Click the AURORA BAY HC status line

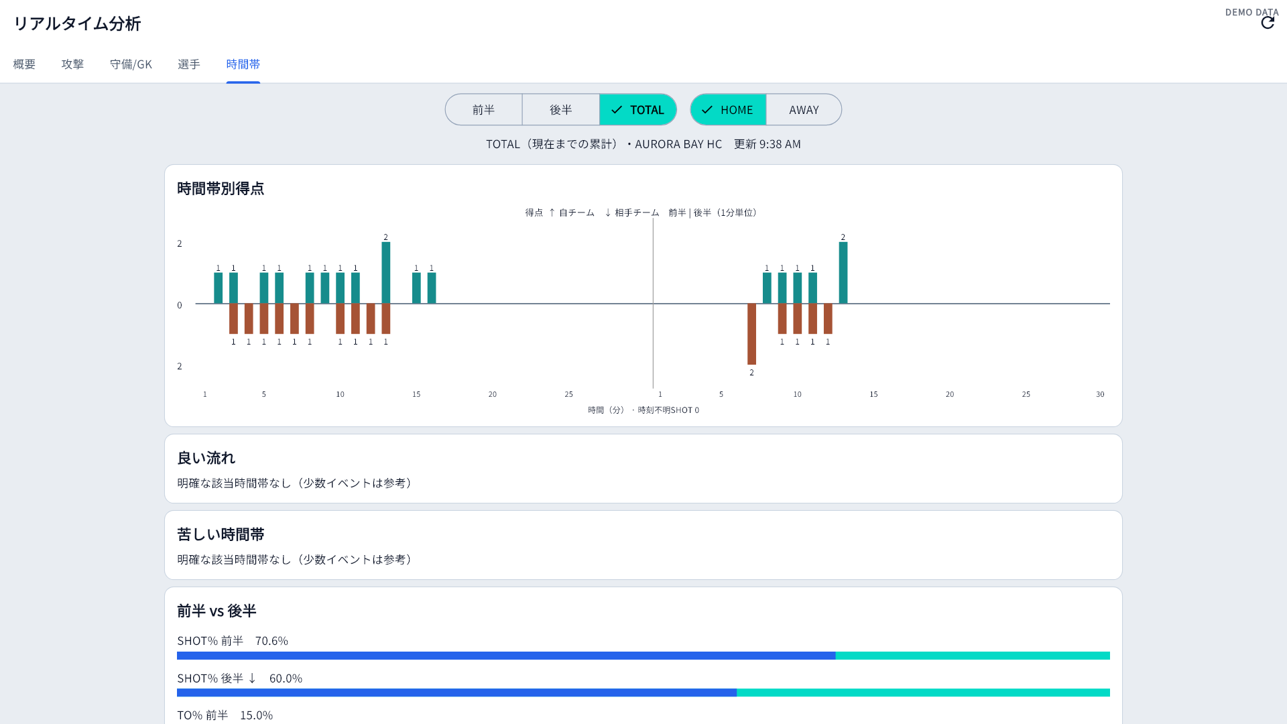point(643,144)
